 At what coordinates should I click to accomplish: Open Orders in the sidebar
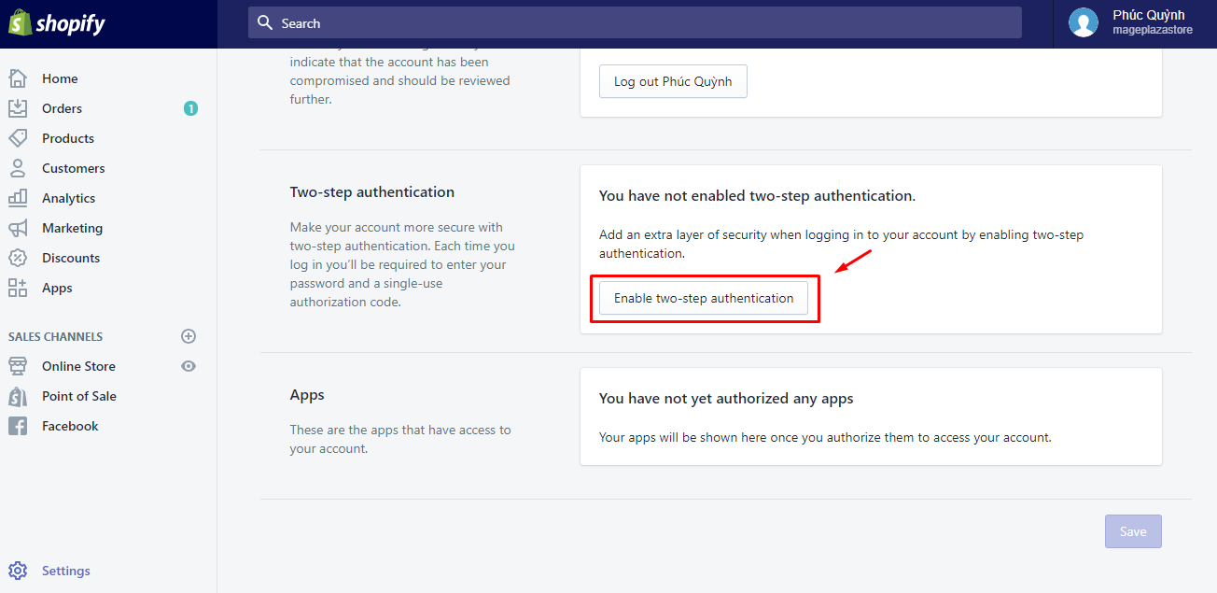(62, 108)
